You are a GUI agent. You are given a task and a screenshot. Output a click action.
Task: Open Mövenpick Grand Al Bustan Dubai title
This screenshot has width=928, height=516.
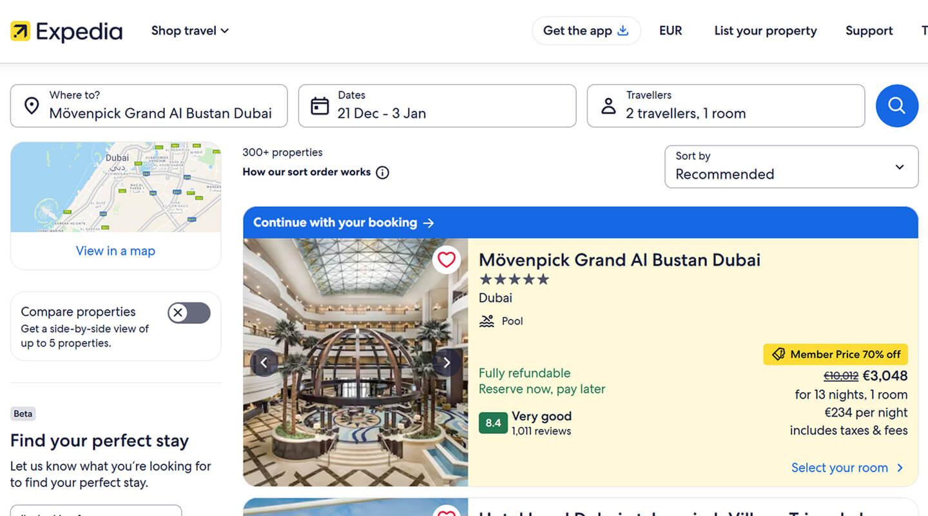[619, 260]
